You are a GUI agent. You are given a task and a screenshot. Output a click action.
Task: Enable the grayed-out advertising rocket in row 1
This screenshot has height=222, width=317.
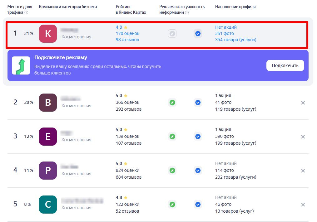click(172, 33)
